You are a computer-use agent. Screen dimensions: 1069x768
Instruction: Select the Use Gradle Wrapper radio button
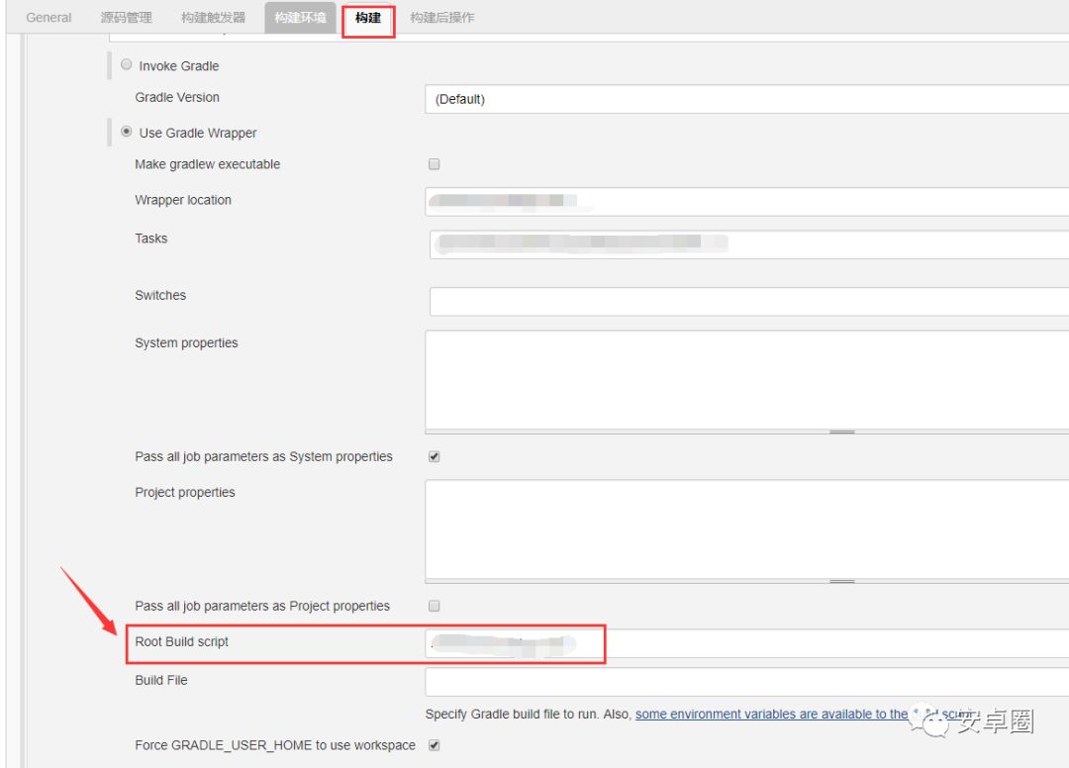(126, 132)
